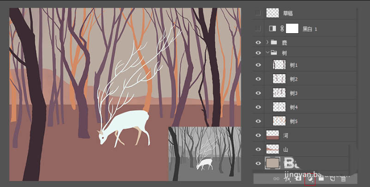370x187 pixels.
Task: Select the 草稿 layer thumbnail
Action: pyautogui.click(x=273, y=13)
